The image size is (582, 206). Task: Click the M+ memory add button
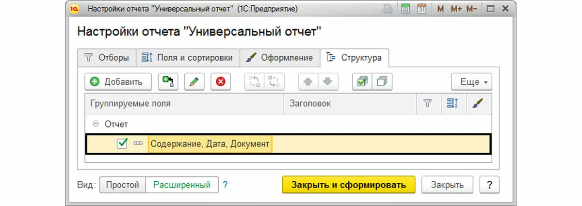(x=455, y=9)
